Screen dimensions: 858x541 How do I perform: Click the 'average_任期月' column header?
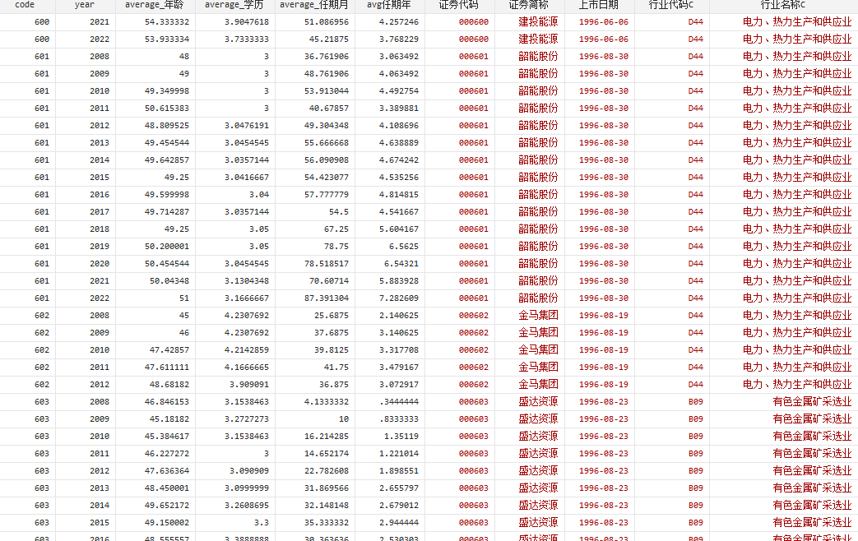(x=313, y=5)
